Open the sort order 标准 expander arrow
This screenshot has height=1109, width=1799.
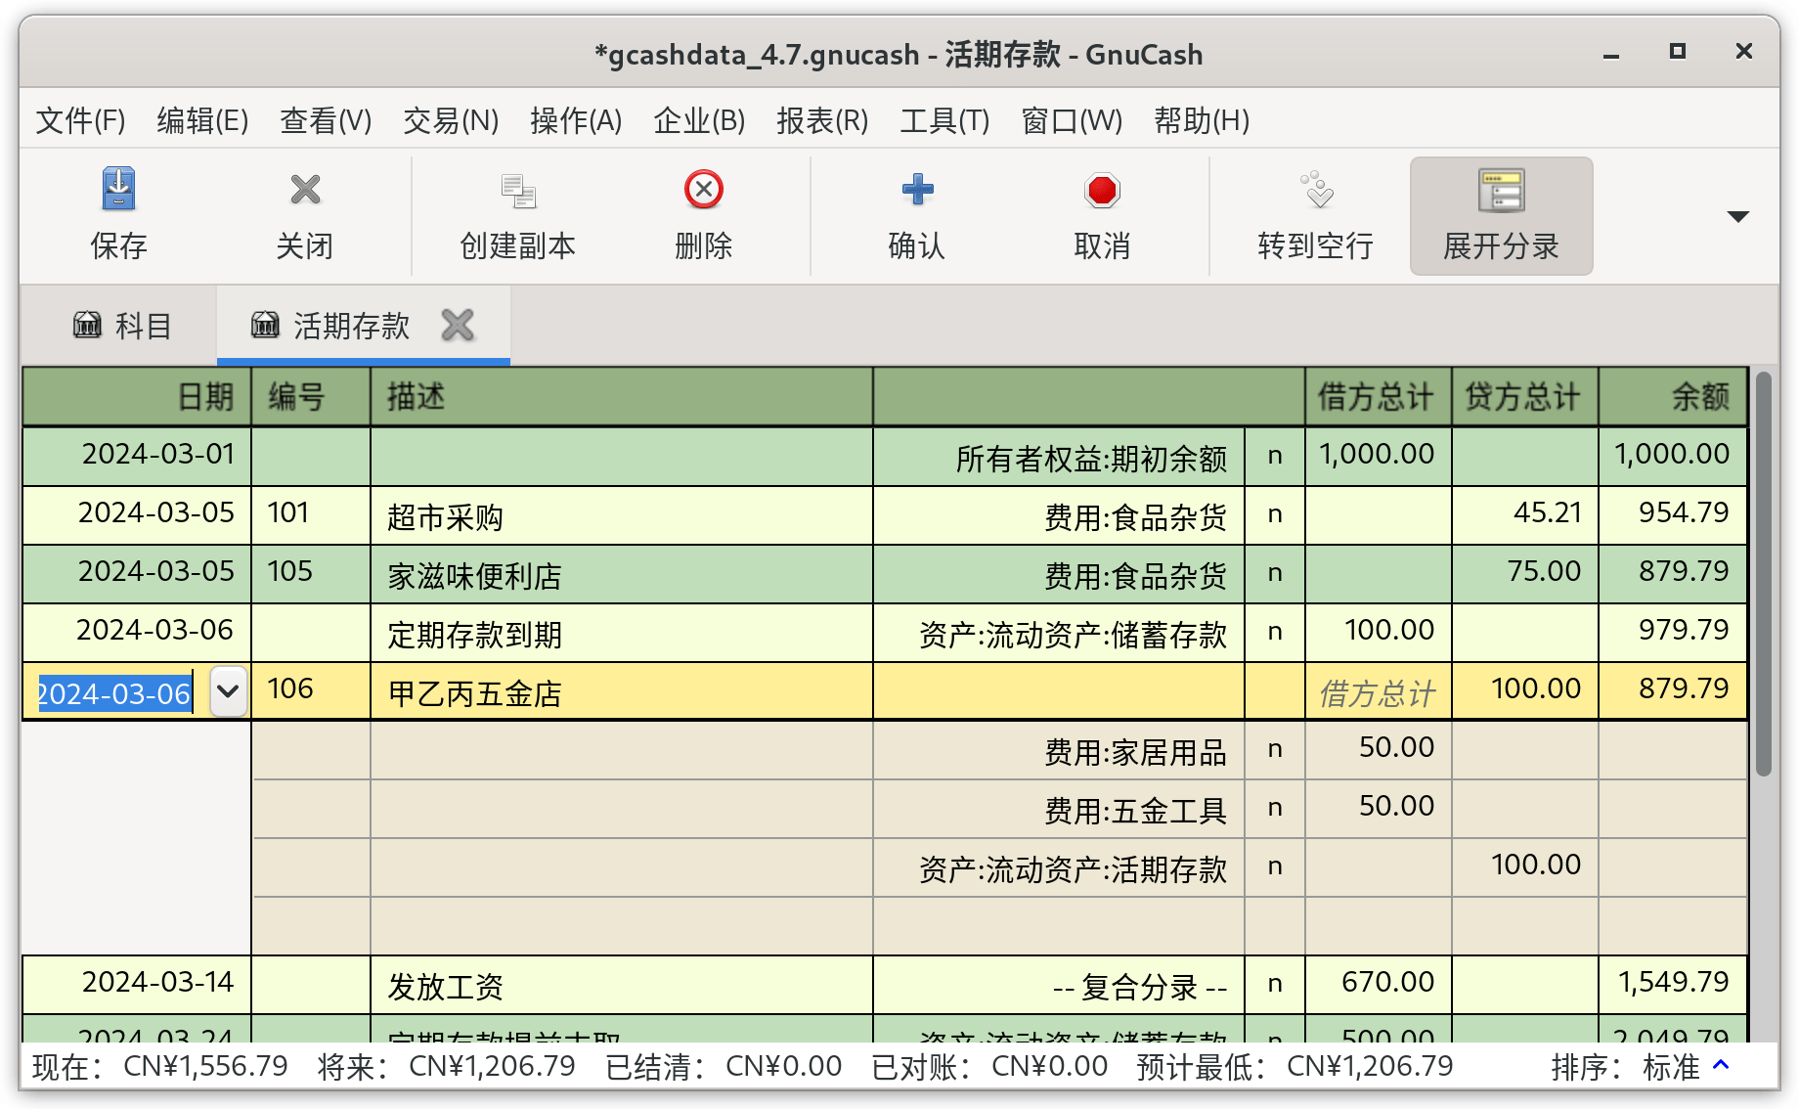point(1722,1065)
